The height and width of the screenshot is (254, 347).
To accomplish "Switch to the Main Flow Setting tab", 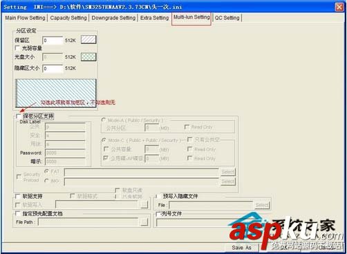I will 25,18.
